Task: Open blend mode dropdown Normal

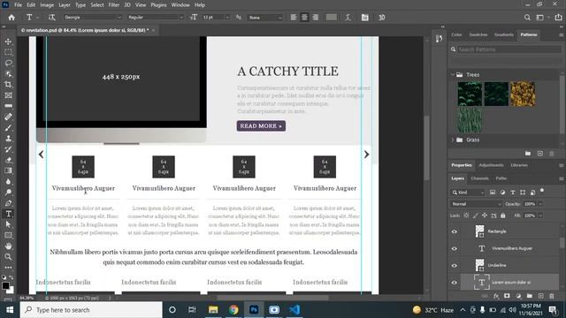Action: coord(476,204)
